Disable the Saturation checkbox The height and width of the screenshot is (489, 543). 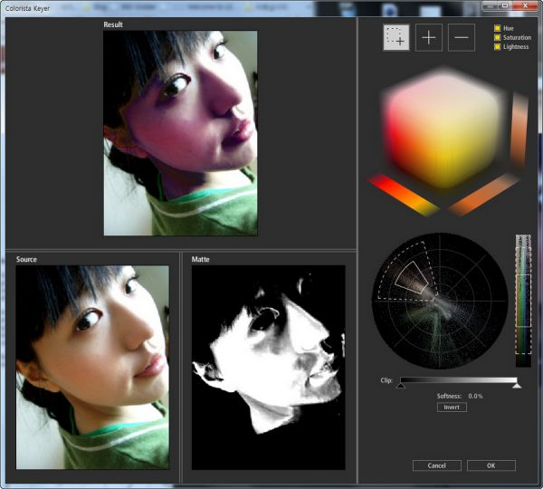pos(498,37)
